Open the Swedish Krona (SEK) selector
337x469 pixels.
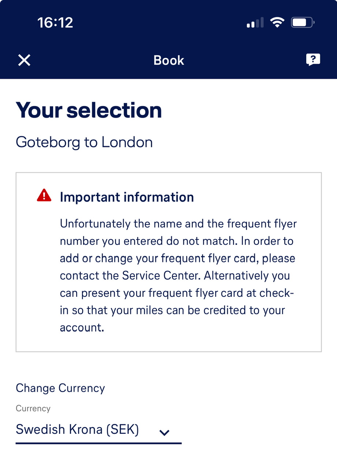[77, 429]
